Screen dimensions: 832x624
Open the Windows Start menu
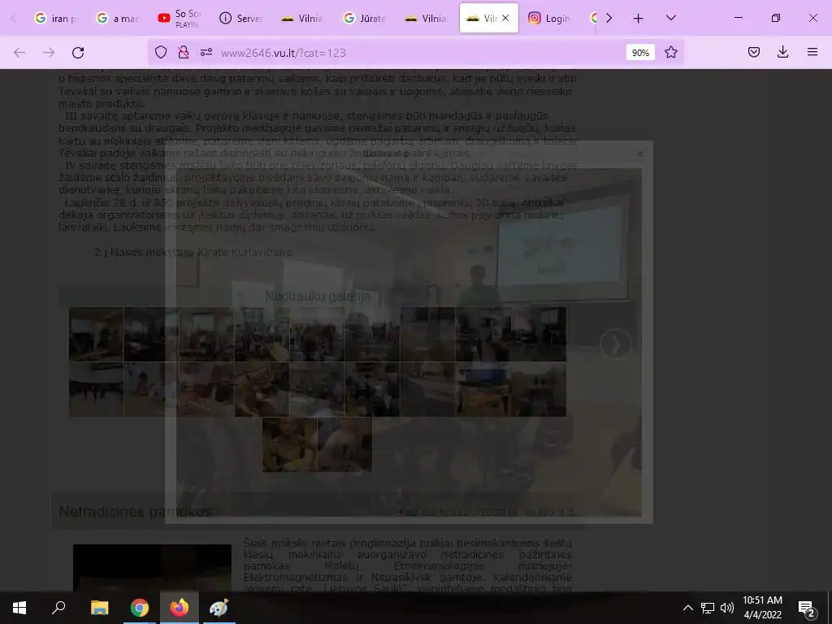pos(19,608)
